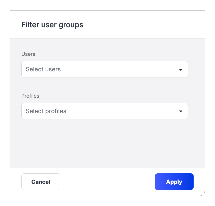Dismiss the dialog via Cancel
This screenshot has width=215, height=206.
click(x=41, y=182)
